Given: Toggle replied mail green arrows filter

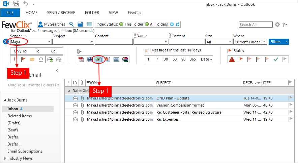Looking at the screenshot, I should coord(50,59).
